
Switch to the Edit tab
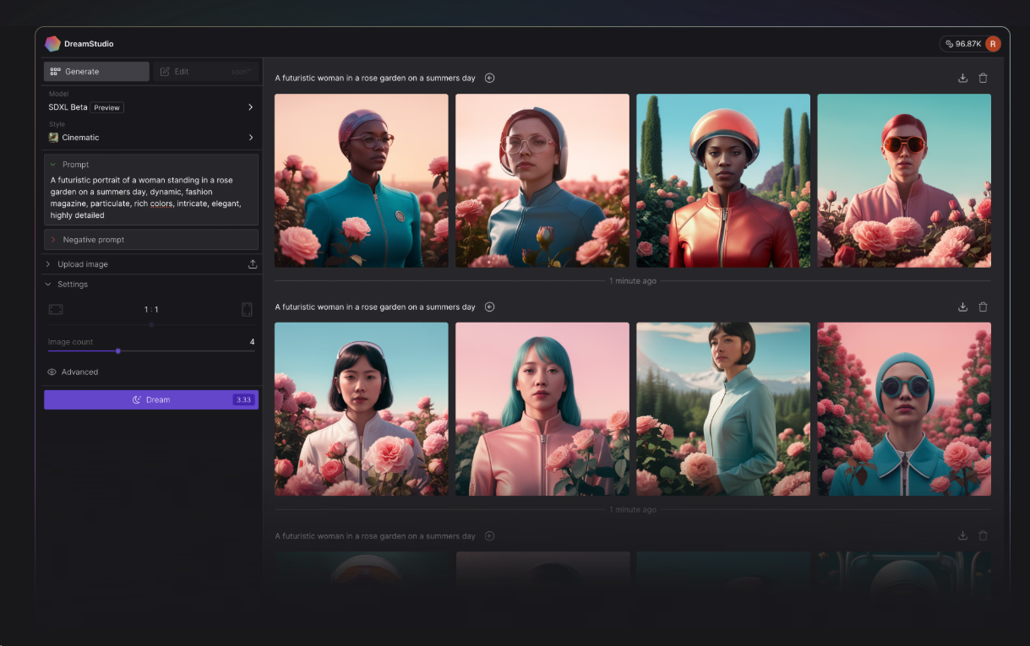tap(205, 72)
